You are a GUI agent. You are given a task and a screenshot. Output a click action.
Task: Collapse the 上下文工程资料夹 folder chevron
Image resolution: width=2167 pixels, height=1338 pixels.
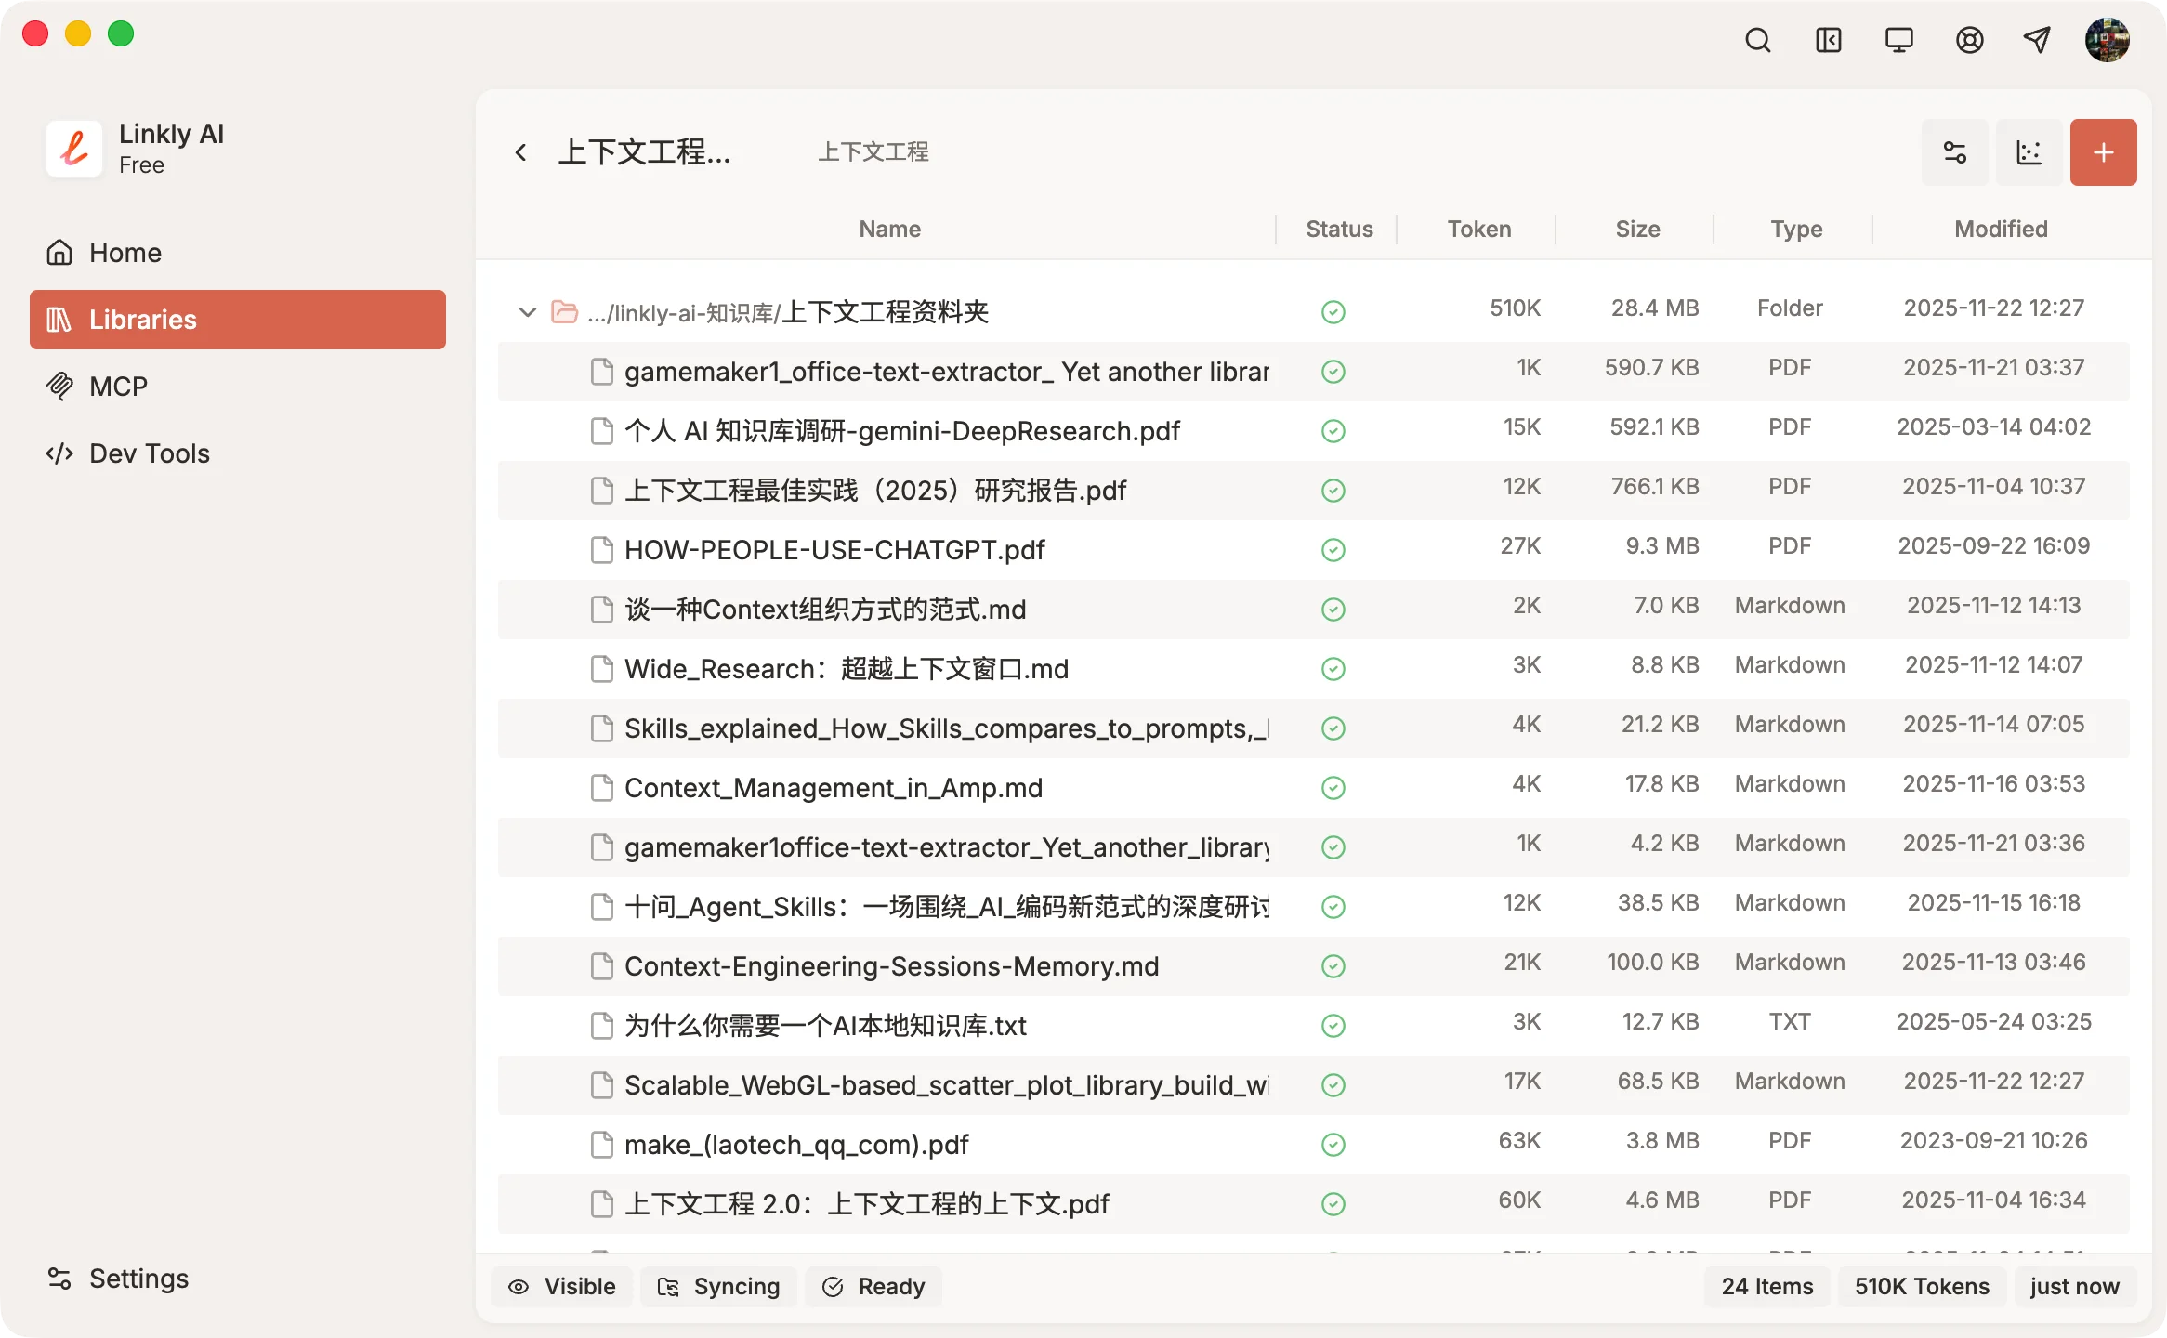coord(527,312)
